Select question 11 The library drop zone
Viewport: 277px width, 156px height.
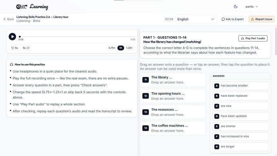(173, 80)
